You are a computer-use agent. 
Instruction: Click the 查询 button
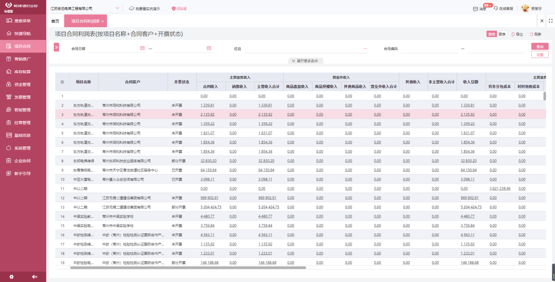pos(540,46)
